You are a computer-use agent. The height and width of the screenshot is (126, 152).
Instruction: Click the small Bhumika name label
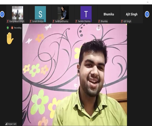[104, 21]
